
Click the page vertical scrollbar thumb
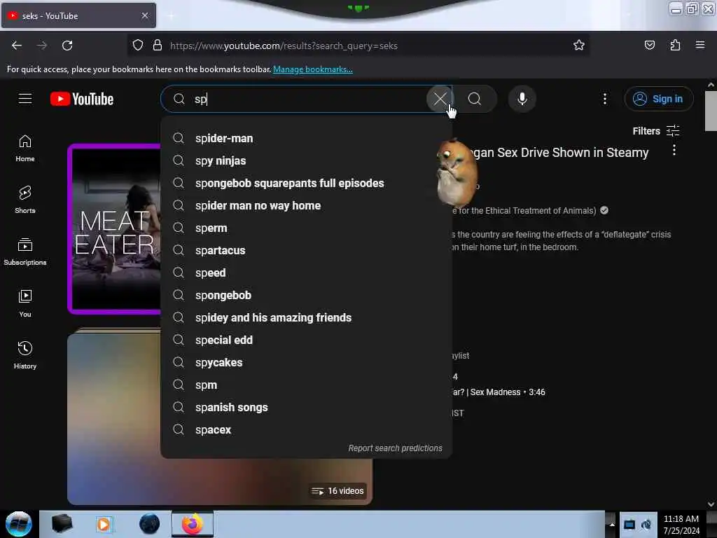tap(711, 111)
